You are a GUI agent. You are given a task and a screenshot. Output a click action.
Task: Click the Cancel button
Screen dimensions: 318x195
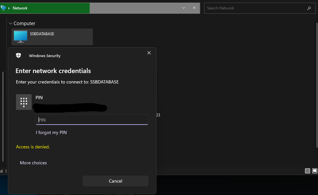click(x=115, y=181)
